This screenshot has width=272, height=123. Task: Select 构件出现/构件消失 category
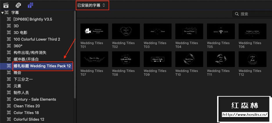point(30,53)
